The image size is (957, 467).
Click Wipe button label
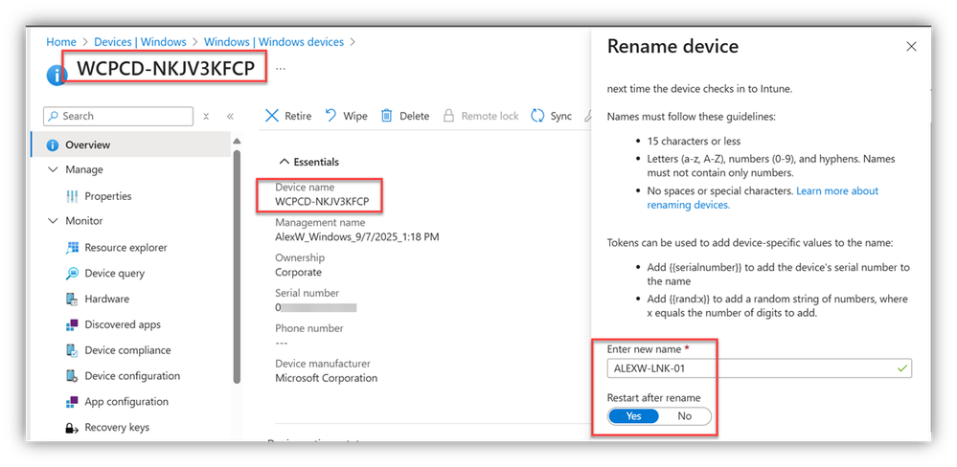[x=355, y=116]
